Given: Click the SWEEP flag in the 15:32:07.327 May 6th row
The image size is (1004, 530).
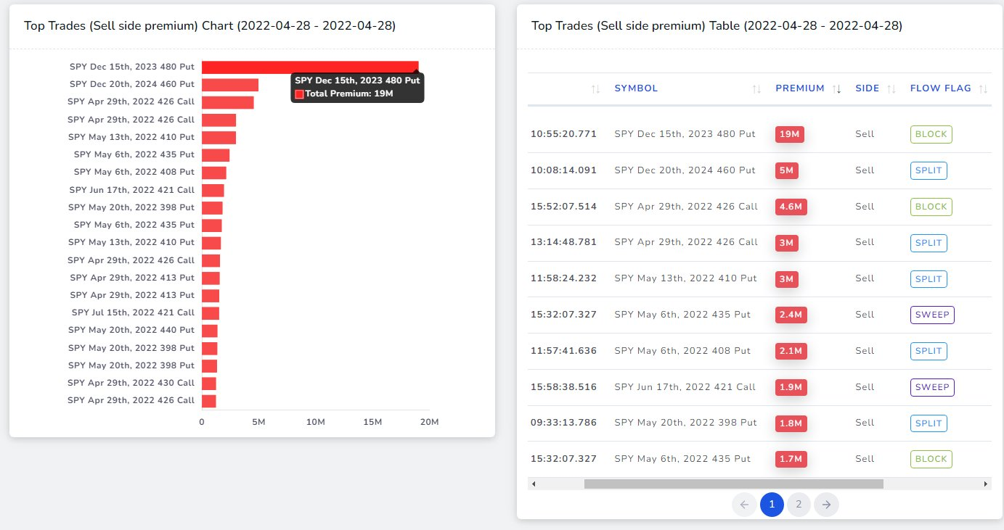Looking at the screenshot, I should pos(932,315).
